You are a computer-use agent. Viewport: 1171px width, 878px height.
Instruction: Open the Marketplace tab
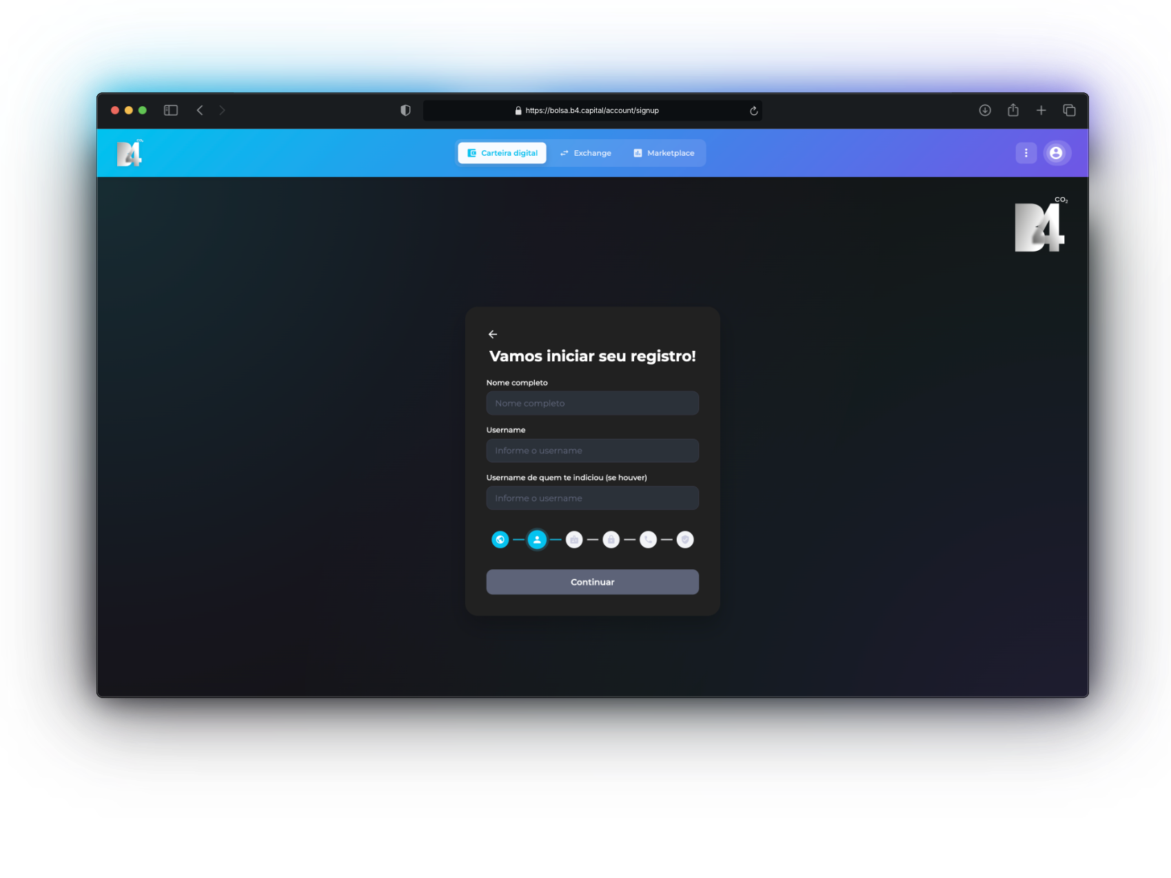point(664,153)
